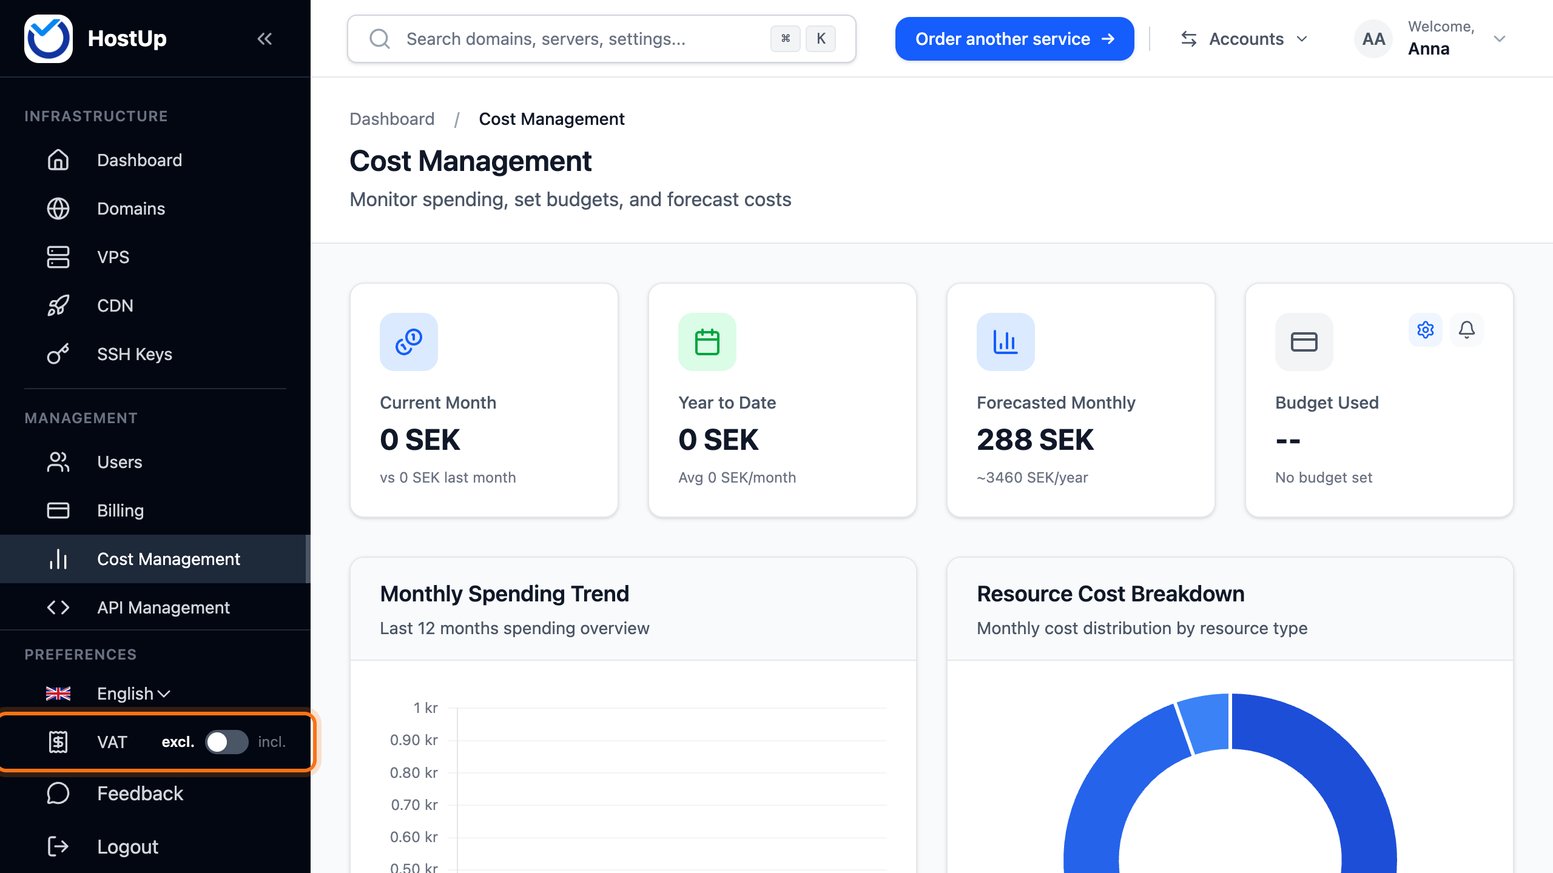Click the Year to Date calendar icon

pyautogui.click(x=707, y=342)
